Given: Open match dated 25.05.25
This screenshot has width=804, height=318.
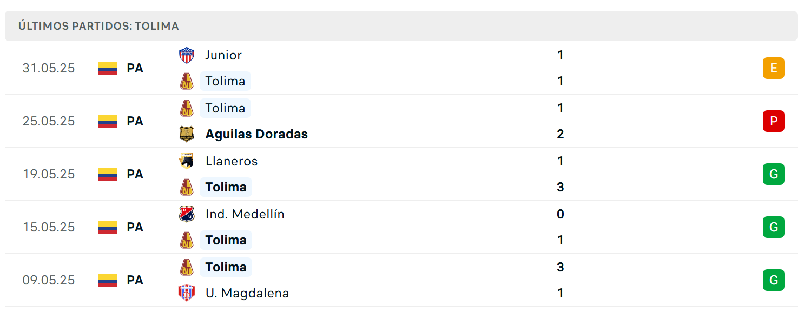Looking at the screenshot, I should [401, 121].
